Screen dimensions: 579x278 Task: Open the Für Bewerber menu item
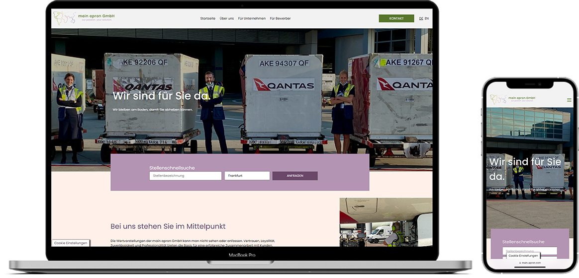pyautogui.click(x=280, y=18)
